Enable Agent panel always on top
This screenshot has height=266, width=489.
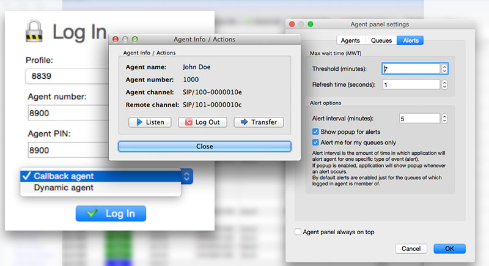(298, 232)
